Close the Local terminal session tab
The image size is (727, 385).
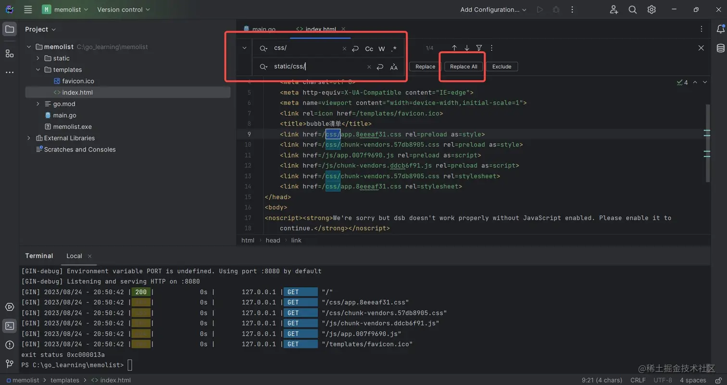point(89,256)
